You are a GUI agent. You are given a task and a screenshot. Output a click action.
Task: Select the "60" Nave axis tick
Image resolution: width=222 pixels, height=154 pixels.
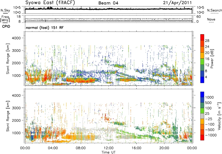198,17
